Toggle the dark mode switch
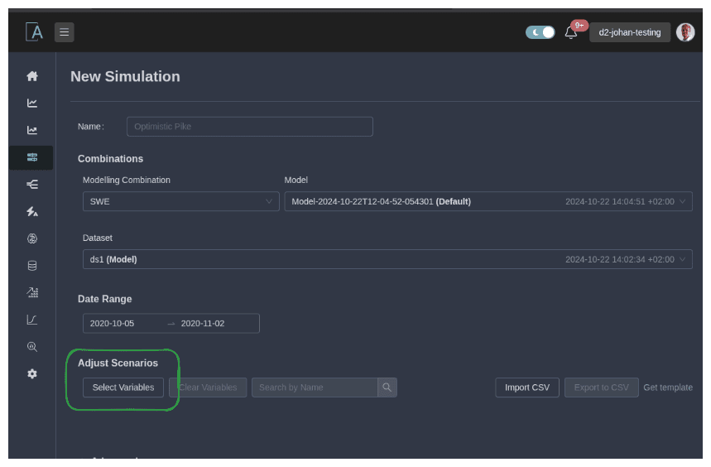 point(540,32)
